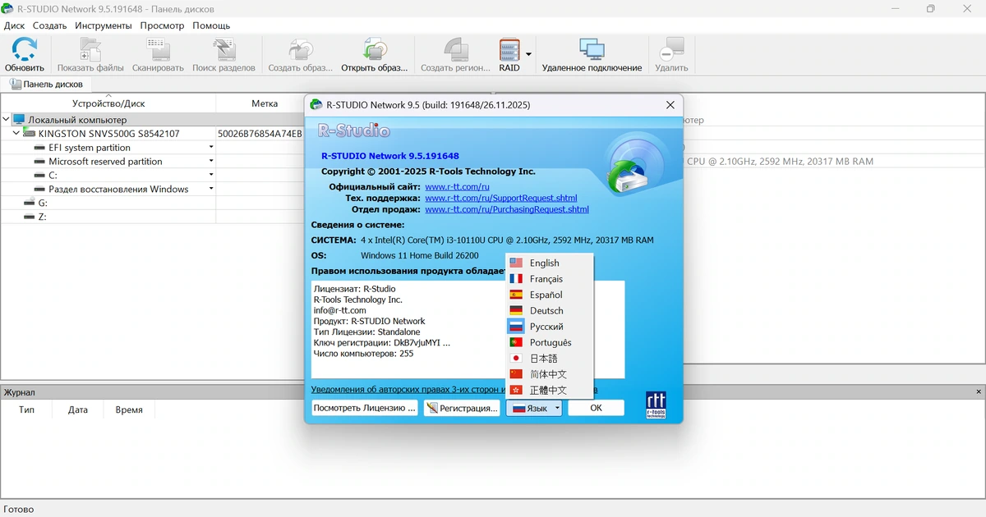Click the C: partition drive icon
Image resolution: width=986 pixels, height=517 pixels.
coord(40,176)
